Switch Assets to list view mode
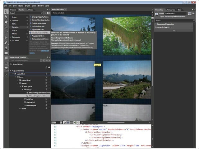 (x=49, y=13)
